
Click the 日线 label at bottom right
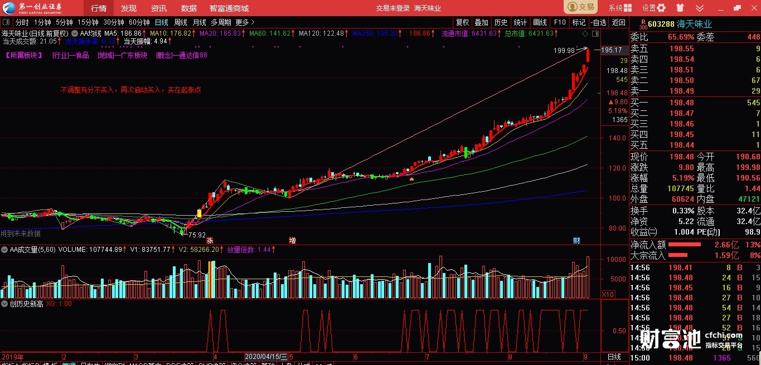click(x=614, y=357)
